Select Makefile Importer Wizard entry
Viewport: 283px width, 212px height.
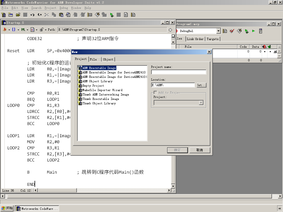coord(102,90)
